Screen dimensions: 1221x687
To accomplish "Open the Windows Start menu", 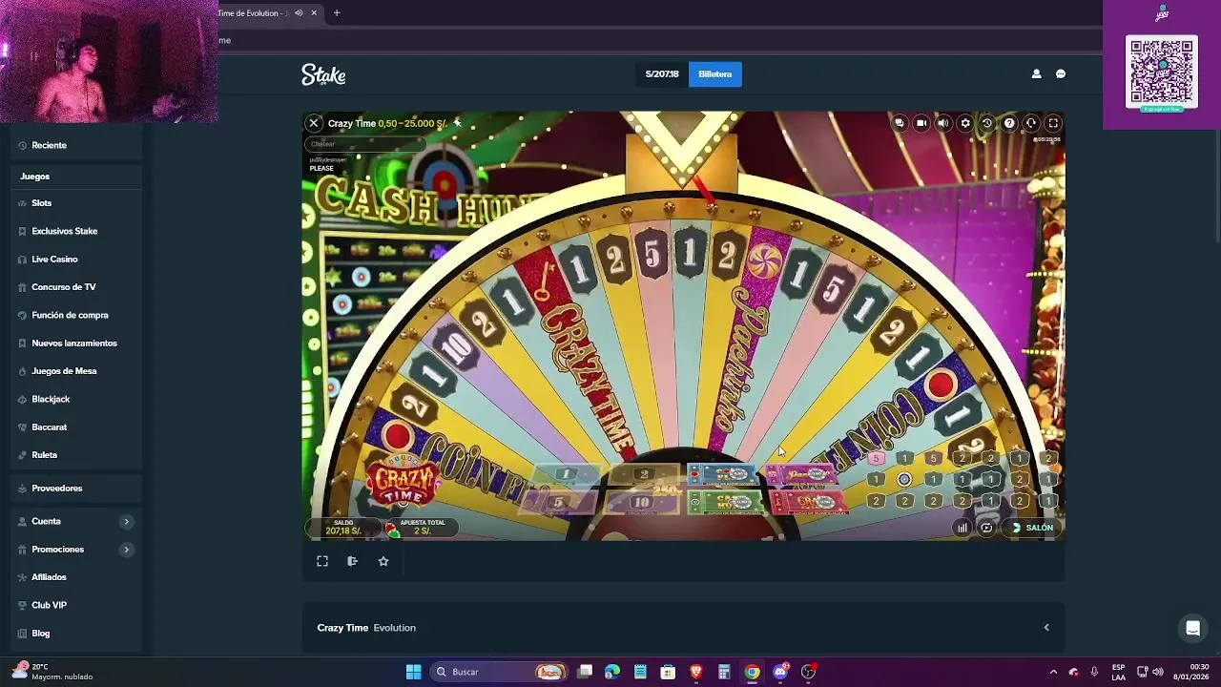I will pyautogui.click(x=413, y=672).
